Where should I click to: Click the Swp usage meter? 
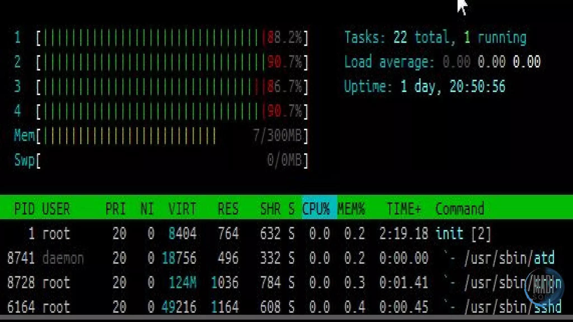(x=172, y=160)
